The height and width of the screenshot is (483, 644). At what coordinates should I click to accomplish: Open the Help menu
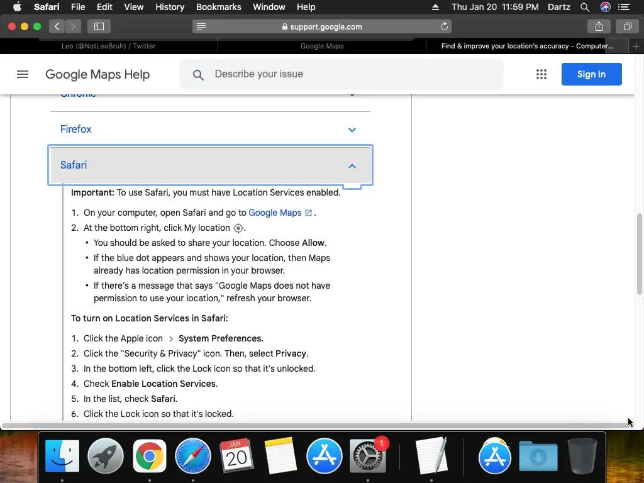pyautogui.click(x=306, y=7)
